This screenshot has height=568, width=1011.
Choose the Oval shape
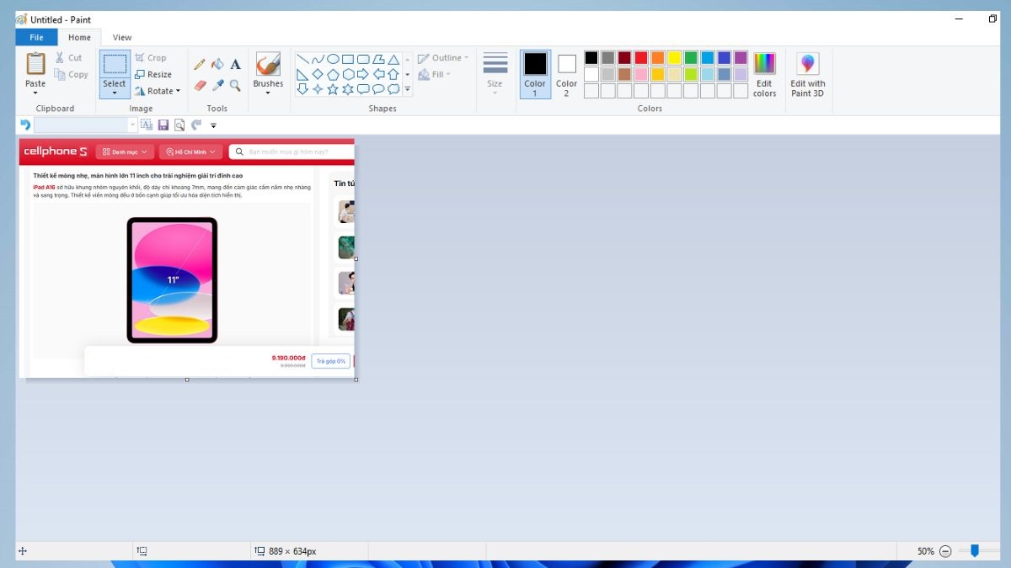click(333, 59)
